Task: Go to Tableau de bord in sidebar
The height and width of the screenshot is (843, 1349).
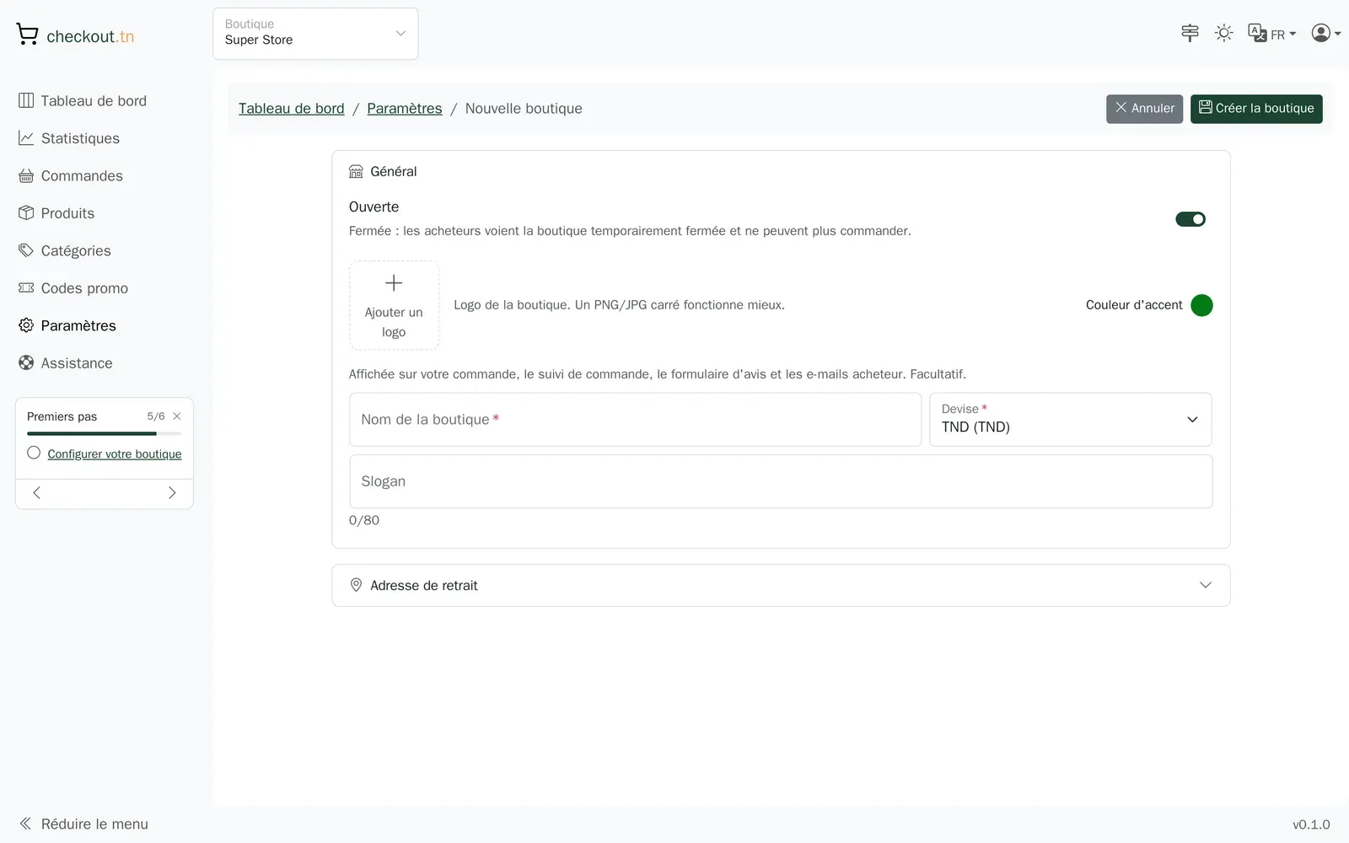Action: (83, 101)
